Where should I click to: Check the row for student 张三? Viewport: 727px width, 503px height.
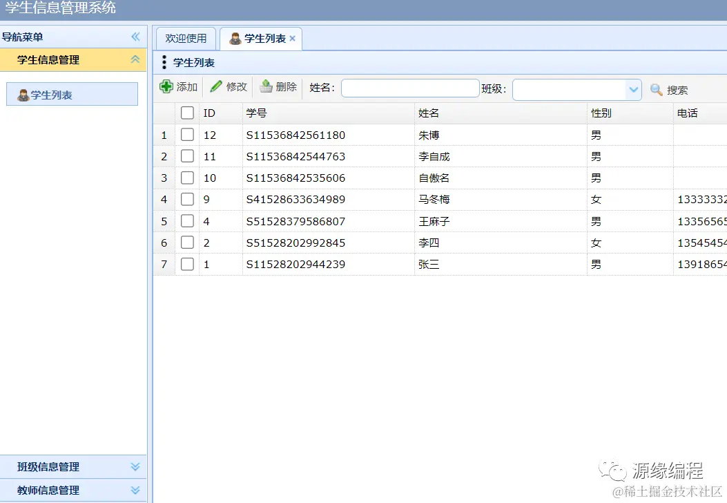click(187, 264)
